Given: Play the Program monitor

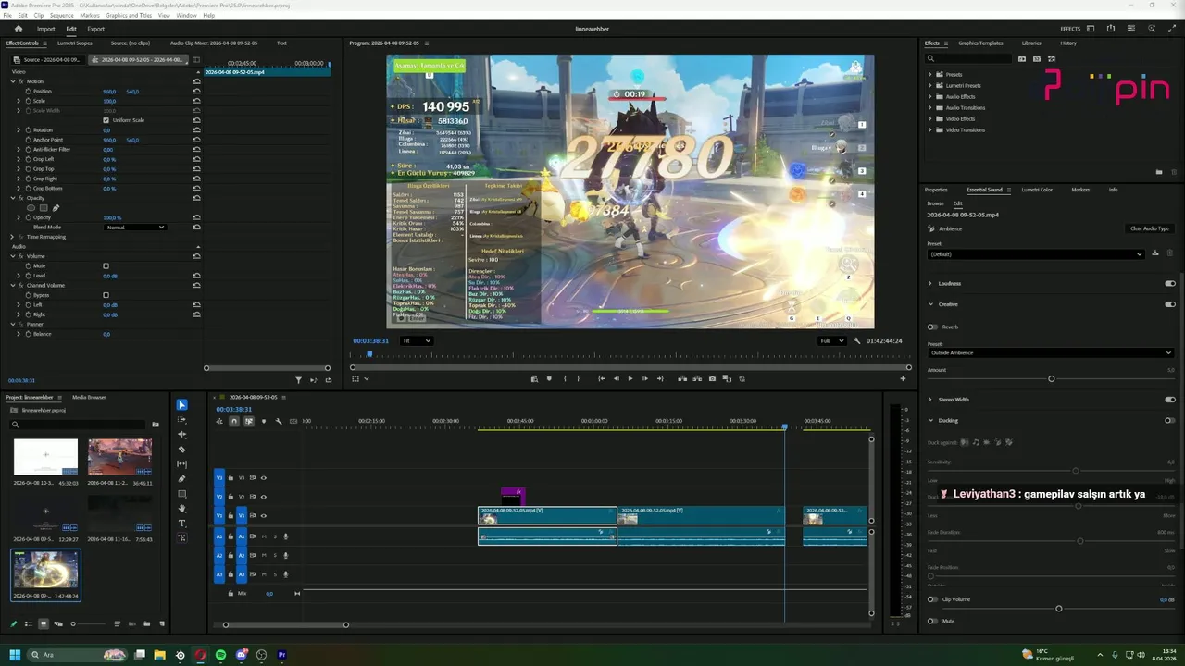Looking at the screenshot, I should click(630, 378).
